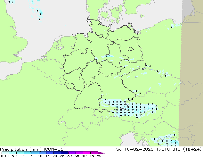Click the 5–10 mm legend swatch
The width and height of the screenshot is (203, 157).
coord(35,153)
